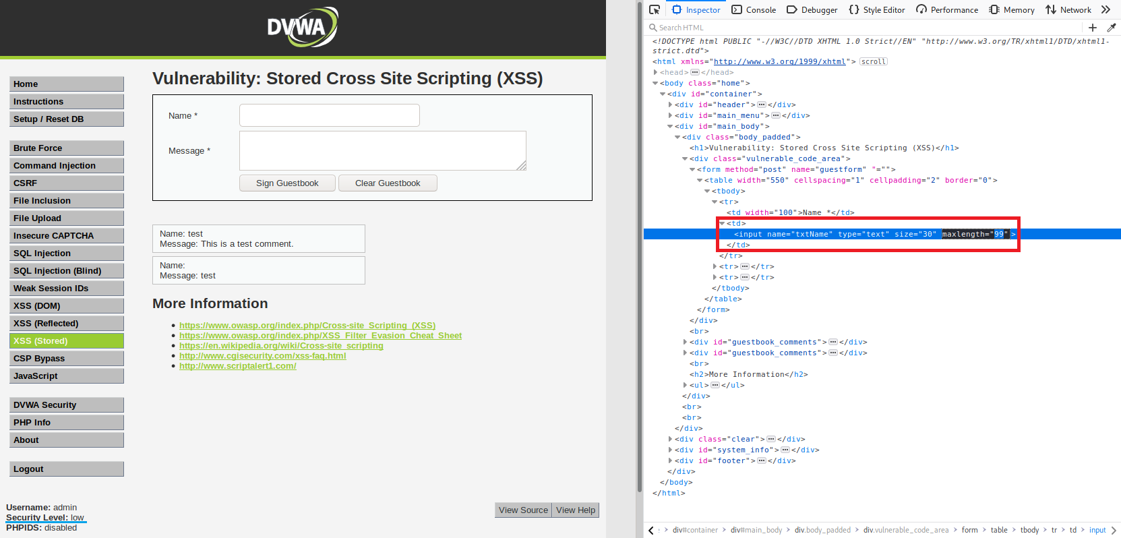Open SQL Injection from the sidebar menu
The image size is (1121, 538).
click(x=66, y=253)
